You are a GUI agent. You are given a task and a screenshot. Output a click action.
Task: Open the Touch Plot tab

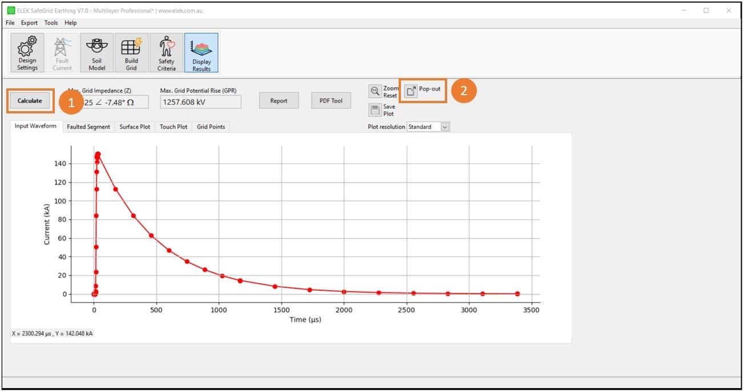[173, 127]
